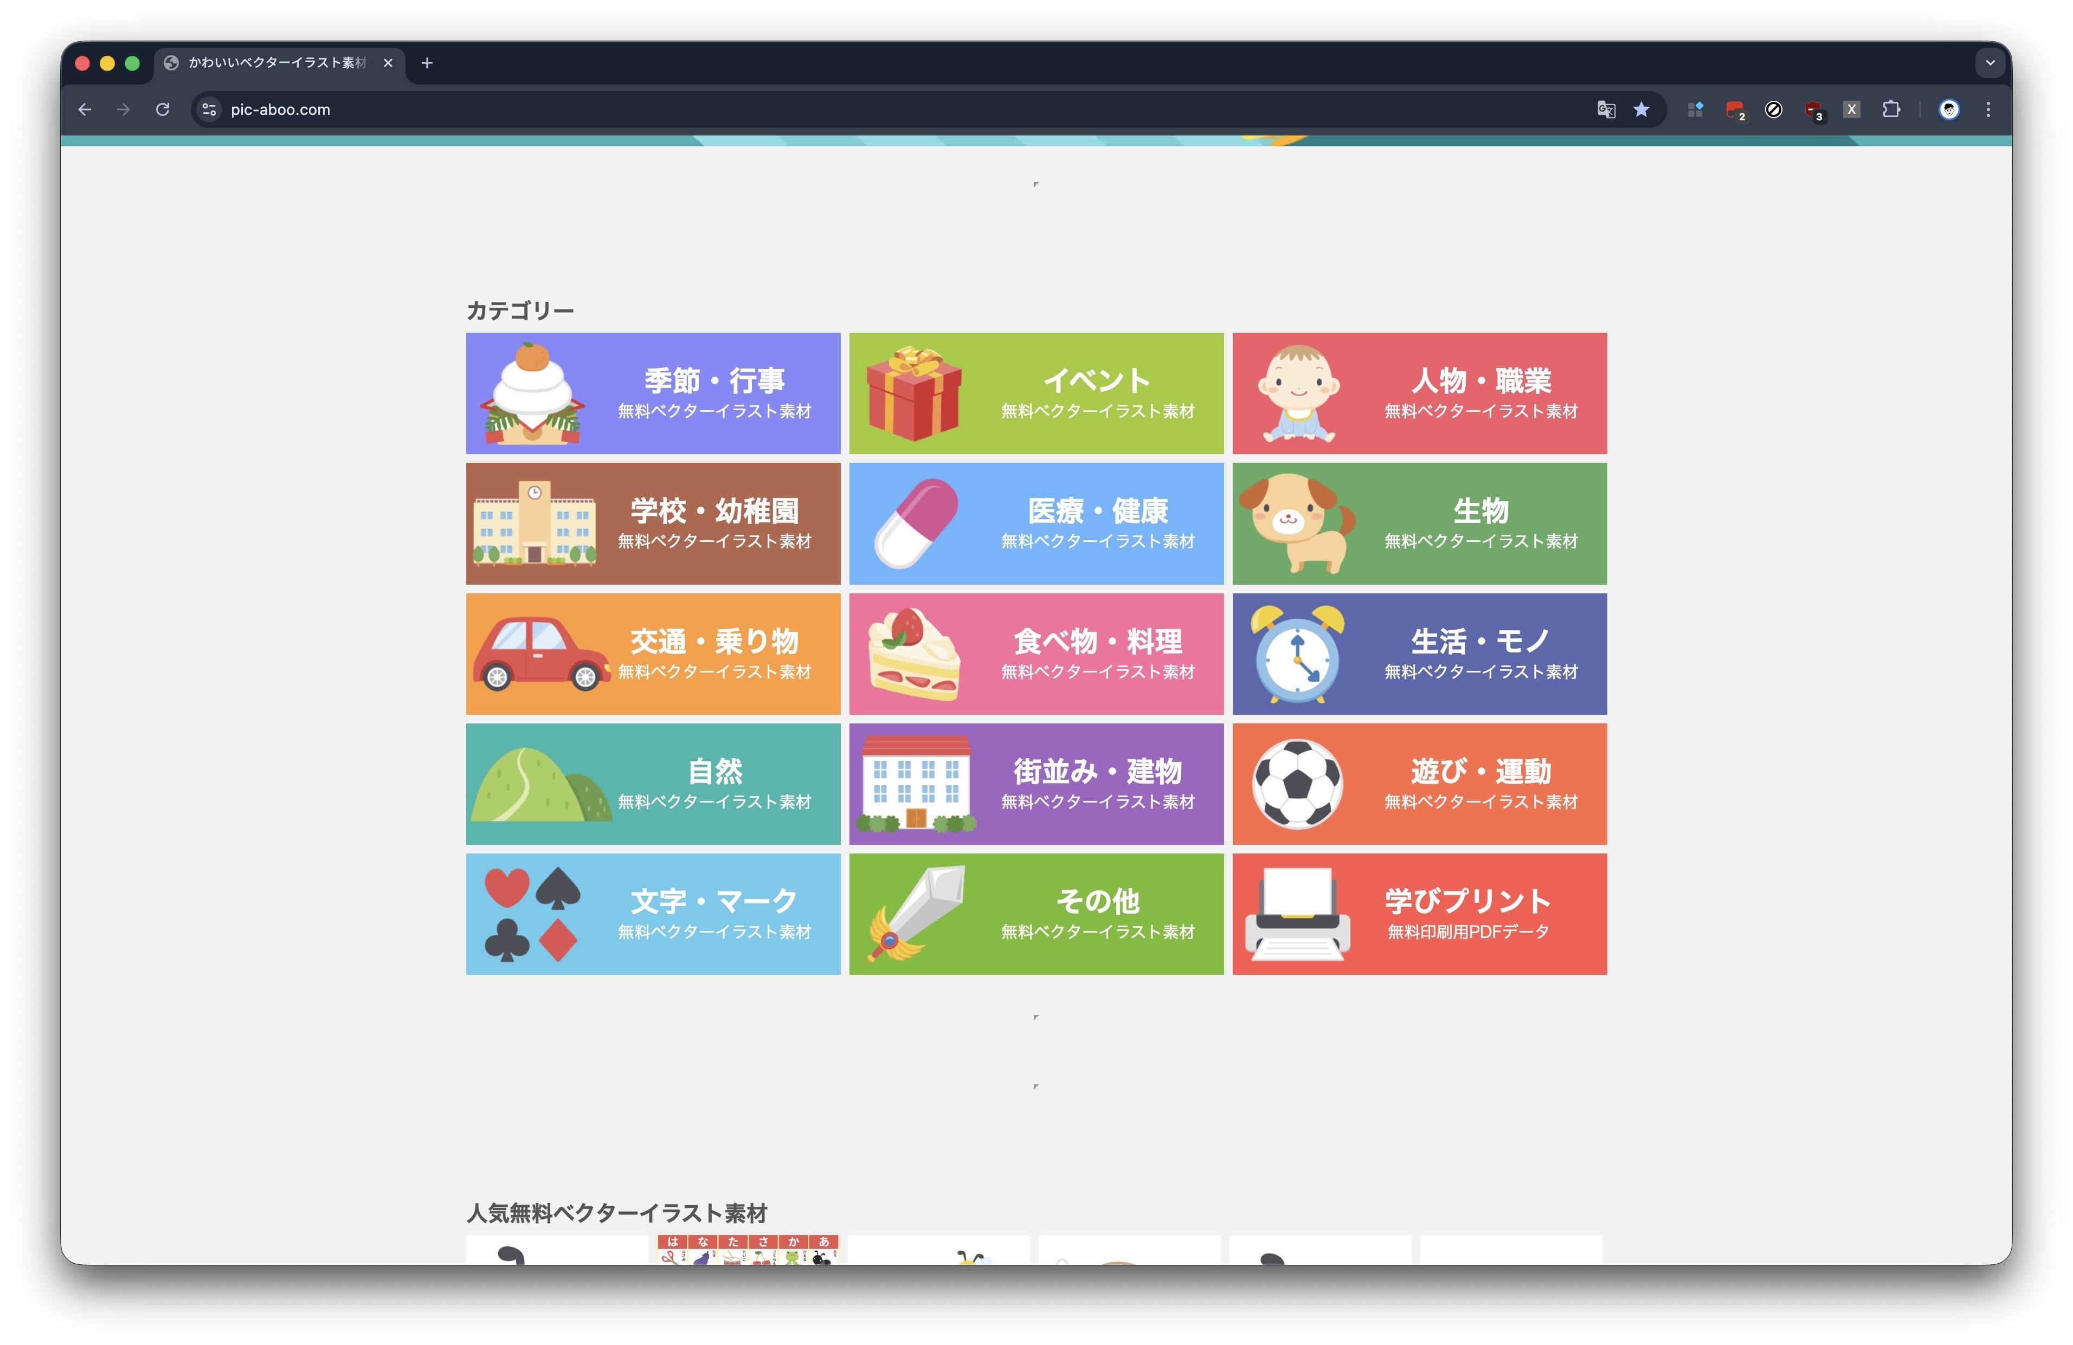Screen dimensions: 2073x1345
Task: Click the back navigation arrow
Action: 85,109
